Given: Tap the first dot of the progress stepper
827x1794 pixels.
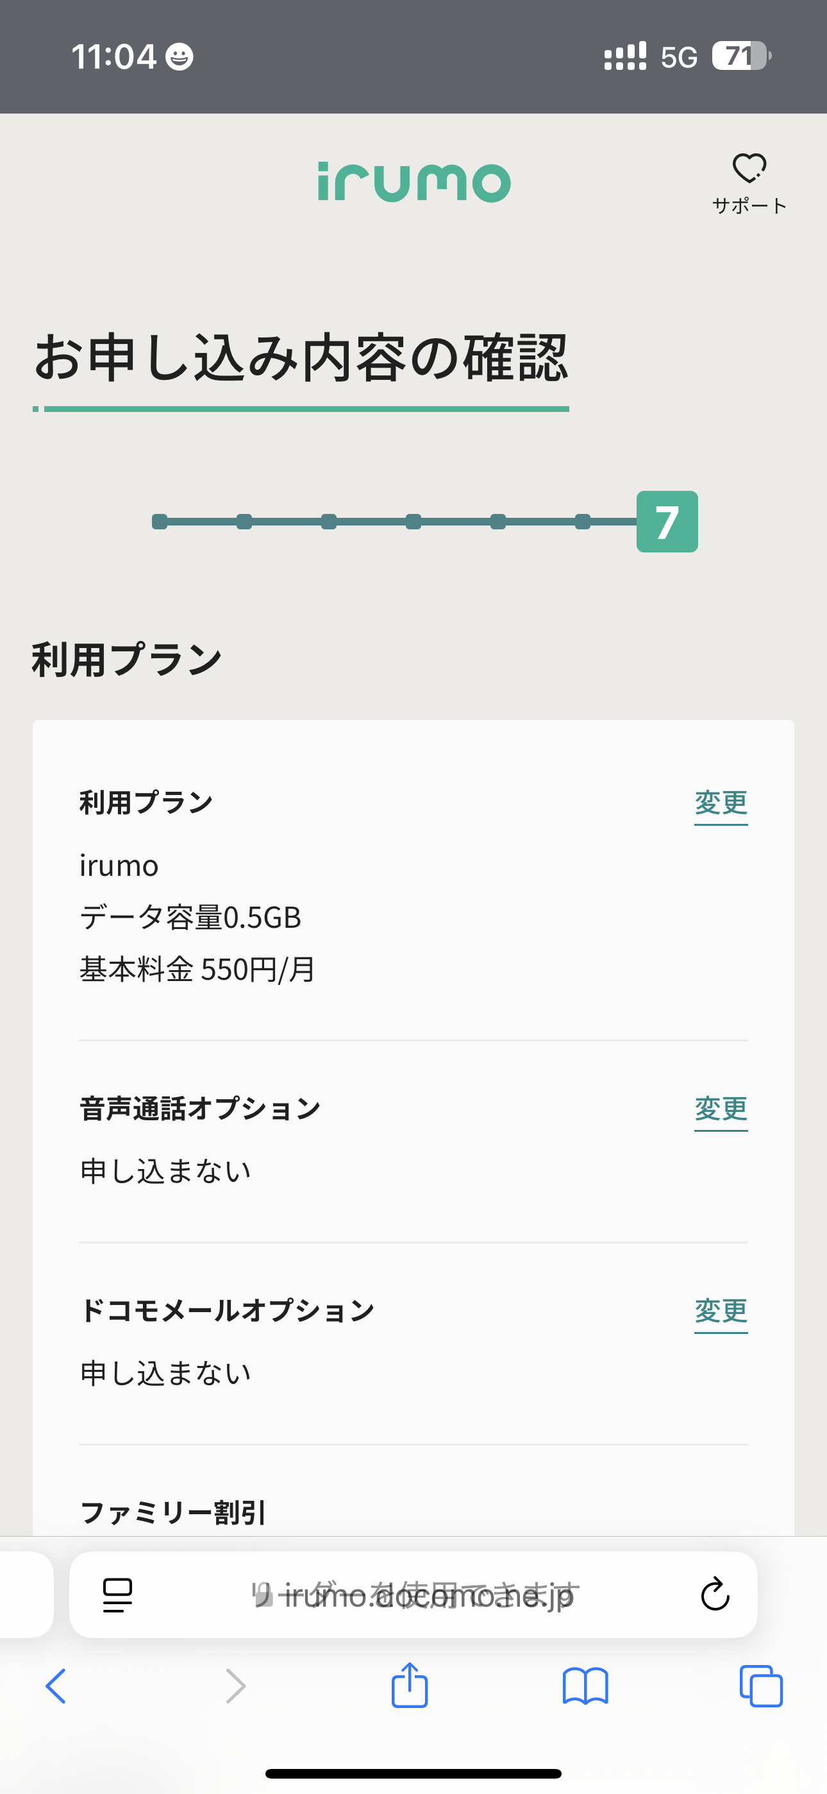Looking at the screenshot, I should [x=160, y=522].
